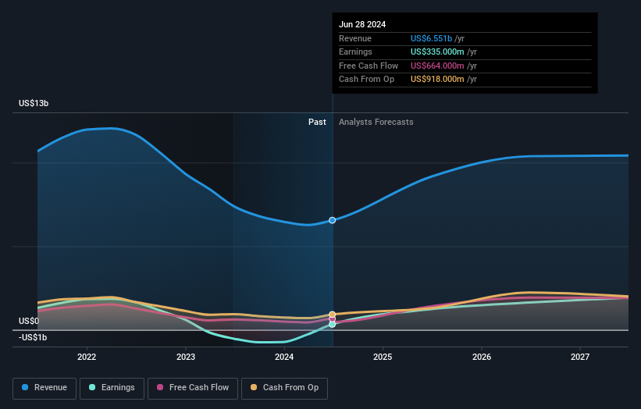Click the 2025 x-axis label
641x409 pixels.
click(x=383, y=357)
